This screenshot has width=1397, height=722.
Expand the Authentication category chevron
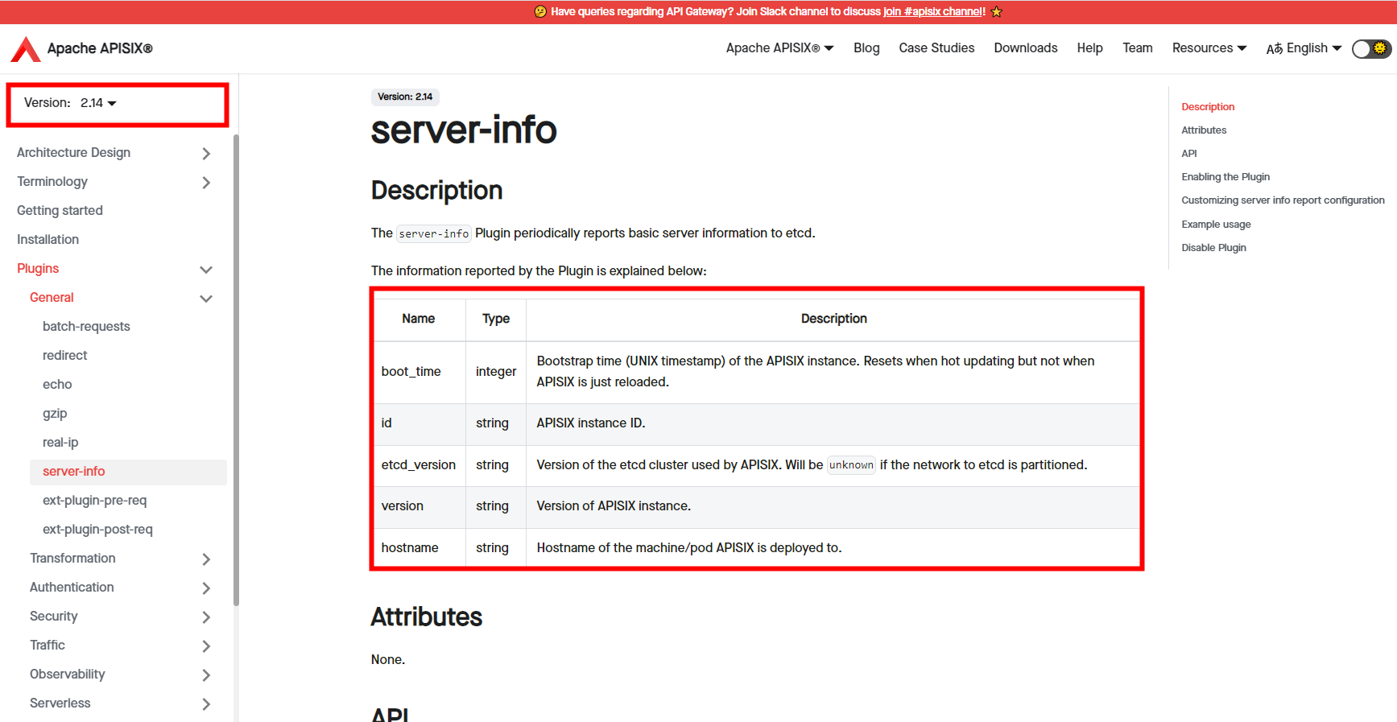206,588
